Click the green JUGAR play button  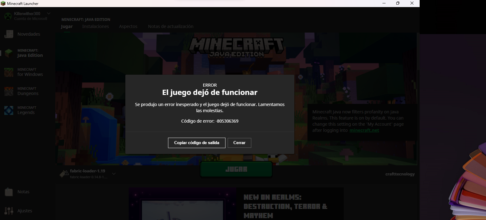coord(236,169)
